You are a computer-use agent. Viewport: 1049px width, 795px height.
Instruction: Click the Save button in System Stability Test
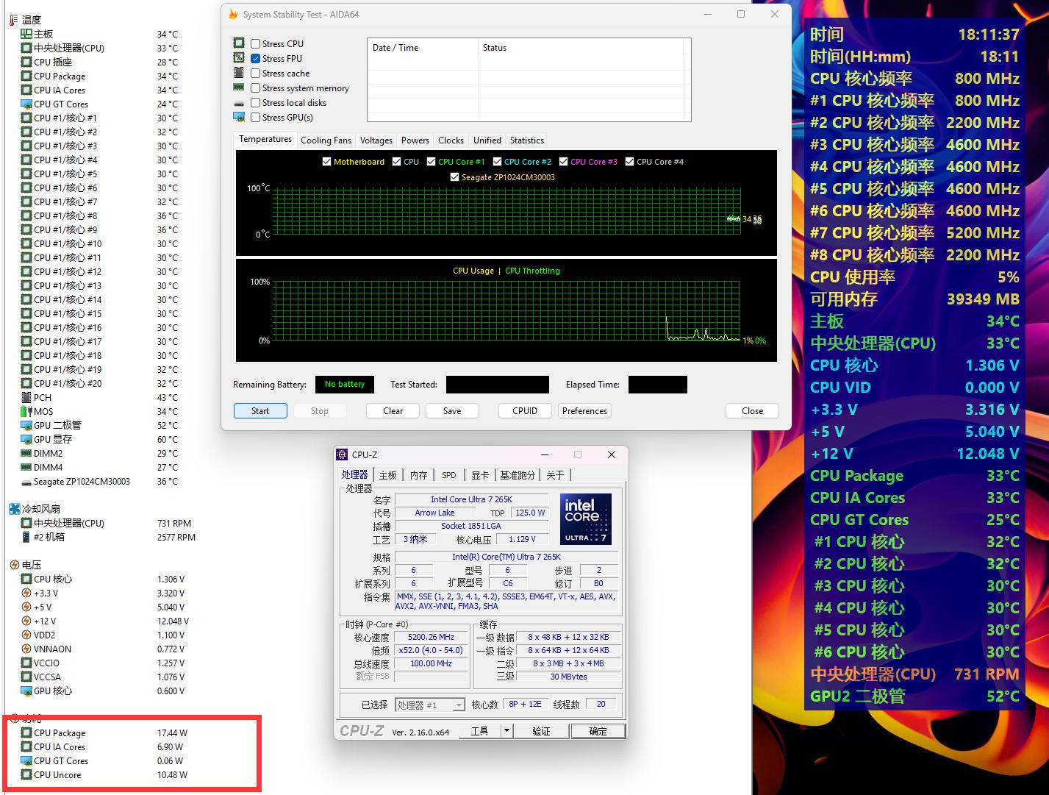tap(452, 411)
